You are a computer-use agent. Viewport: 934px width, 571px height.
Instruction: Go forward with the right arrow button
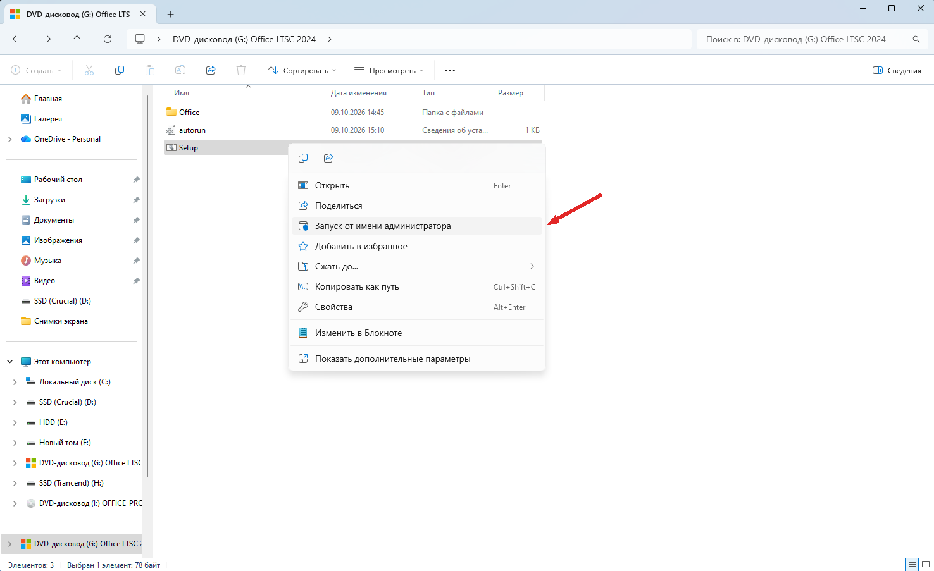(47, 39)
